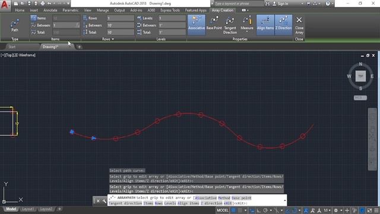Switch to the Express Tools ribbon tab
380x214 pixels.
[x=170, y=10]
